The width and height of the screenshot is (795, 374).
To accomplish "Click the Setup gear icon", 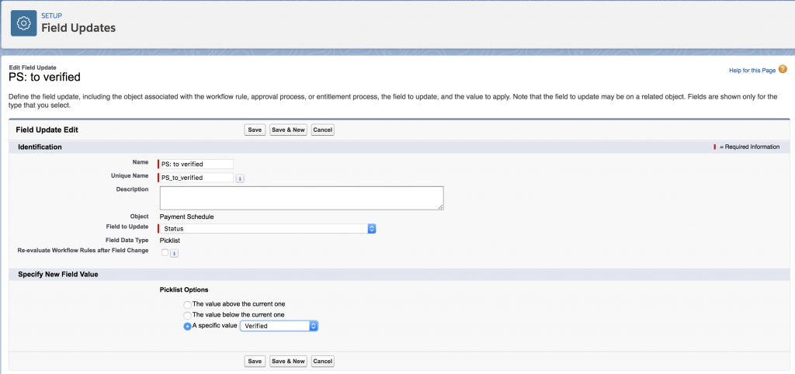I will click(23, 23).
